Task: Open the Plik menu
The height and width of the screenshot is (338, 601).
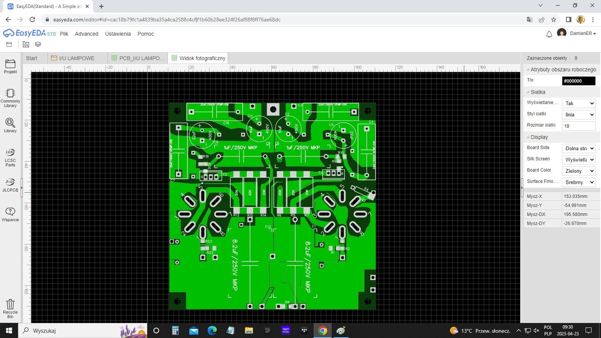Action: [64, 34]
